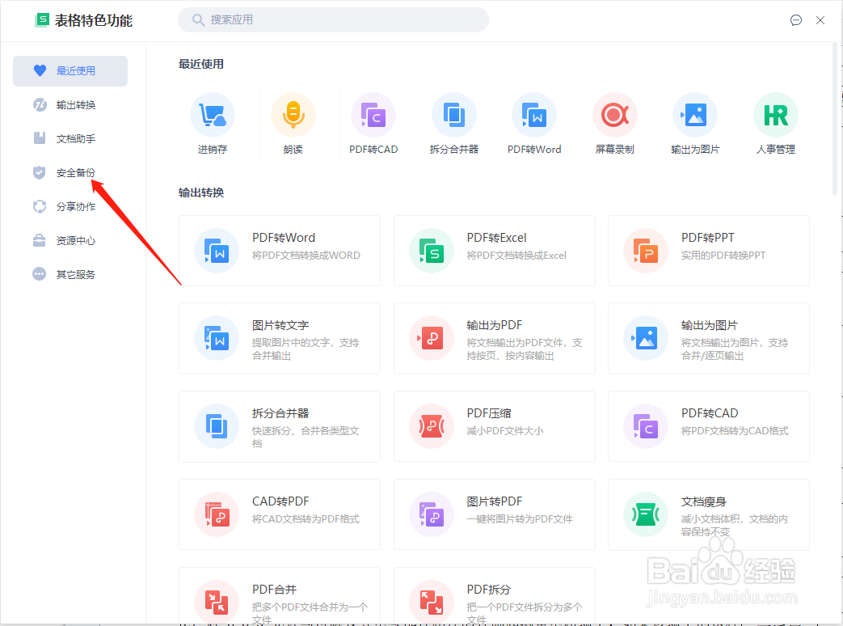Start the 屏幕录制 screen recording tool
This screenshot has width=843, height=626.
coord(614,114)
